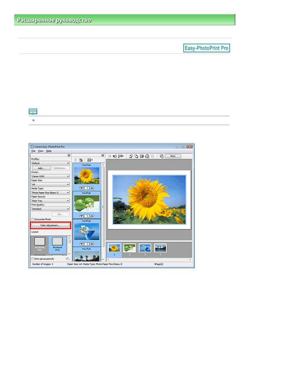Click the right arrow of the page strip scrollbar

pos(190,260)
